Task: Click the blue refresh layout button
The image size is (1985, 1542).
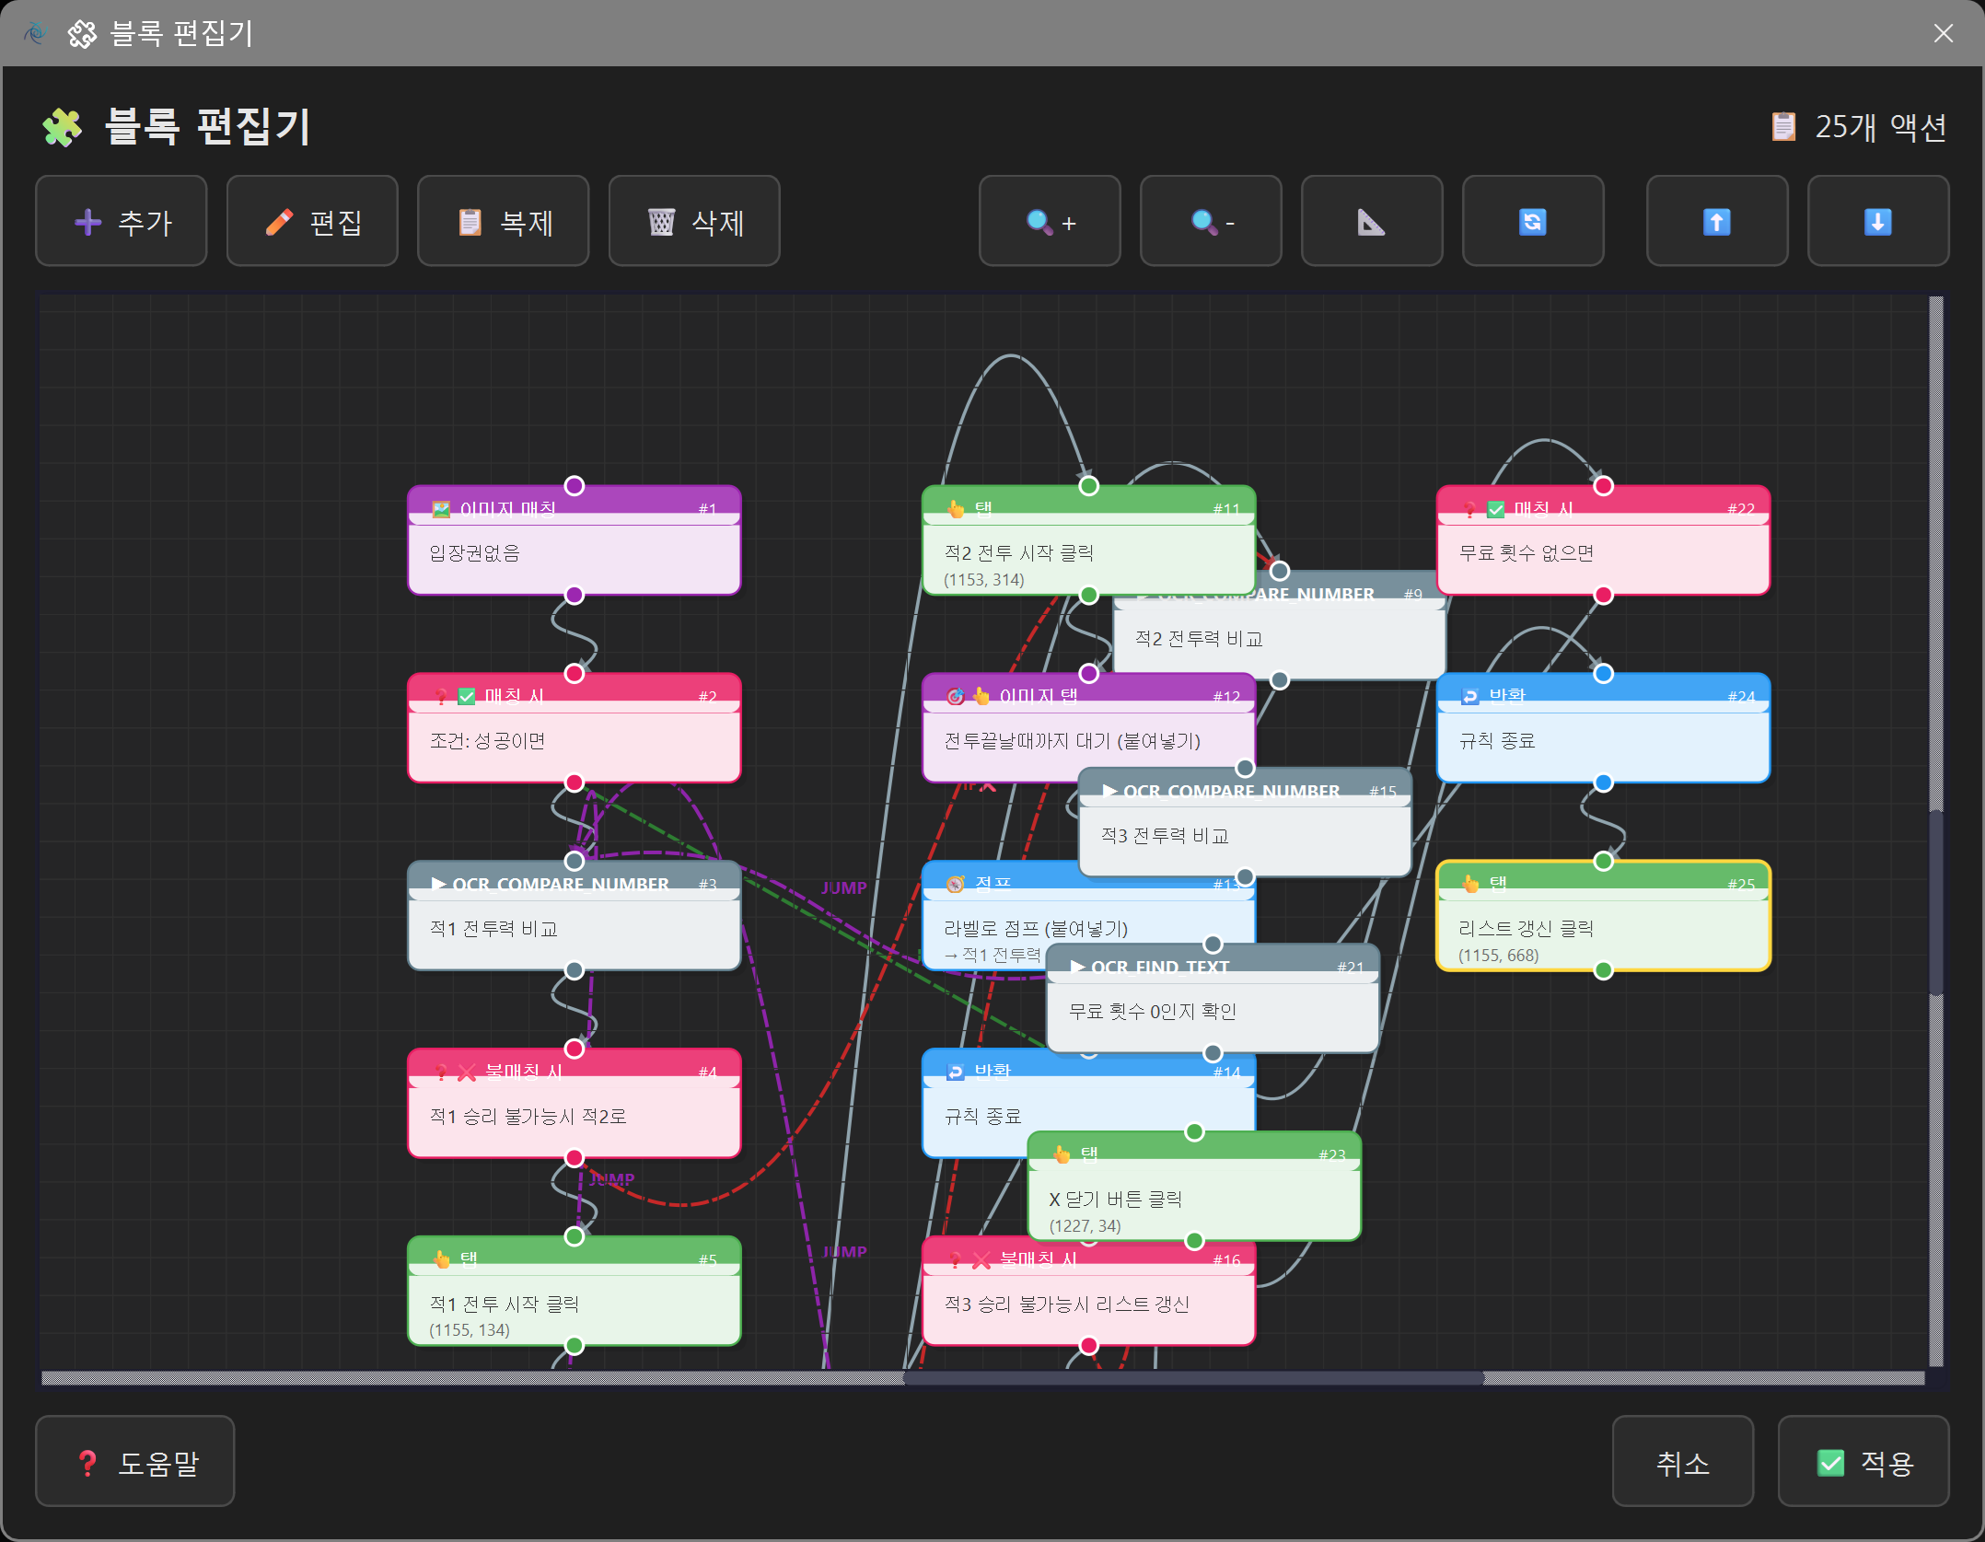Action: (1532, 222)
